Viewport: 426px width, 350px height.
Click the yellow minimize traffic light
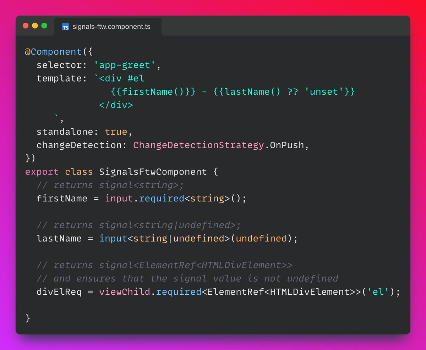point(34,26)
